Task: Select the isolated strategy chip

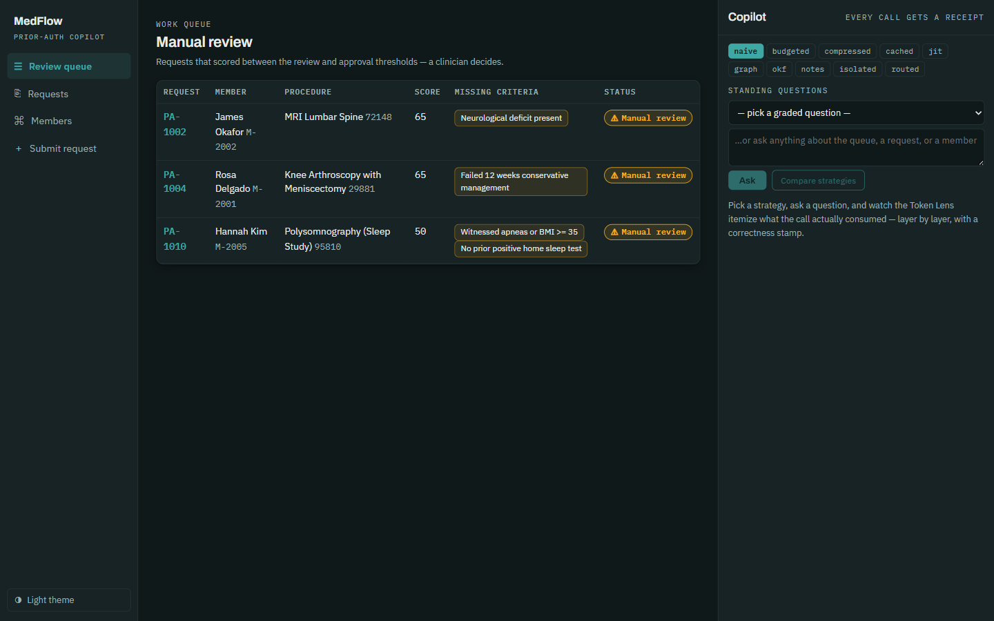Action: [857, 69]
